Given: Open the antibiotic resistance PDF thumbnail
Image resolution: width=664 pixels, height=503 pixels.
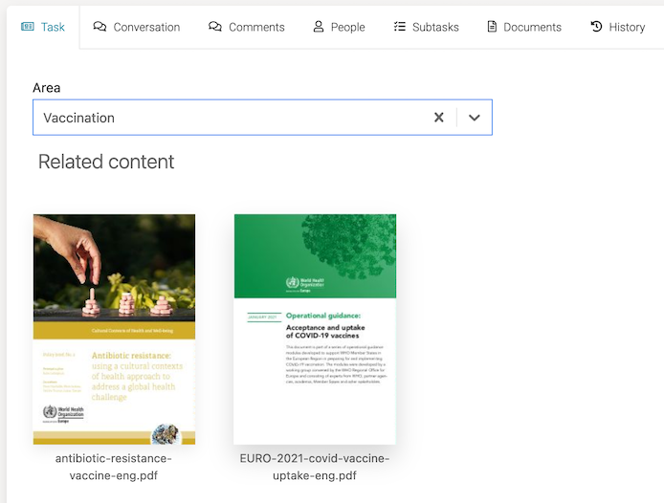Looking at the screenshot, I should pos(115,329).
